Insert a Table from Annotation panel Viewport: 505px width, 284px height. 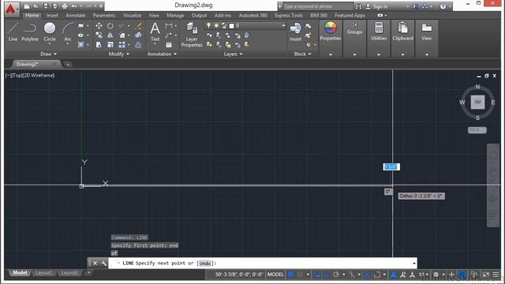pos(169,45)
